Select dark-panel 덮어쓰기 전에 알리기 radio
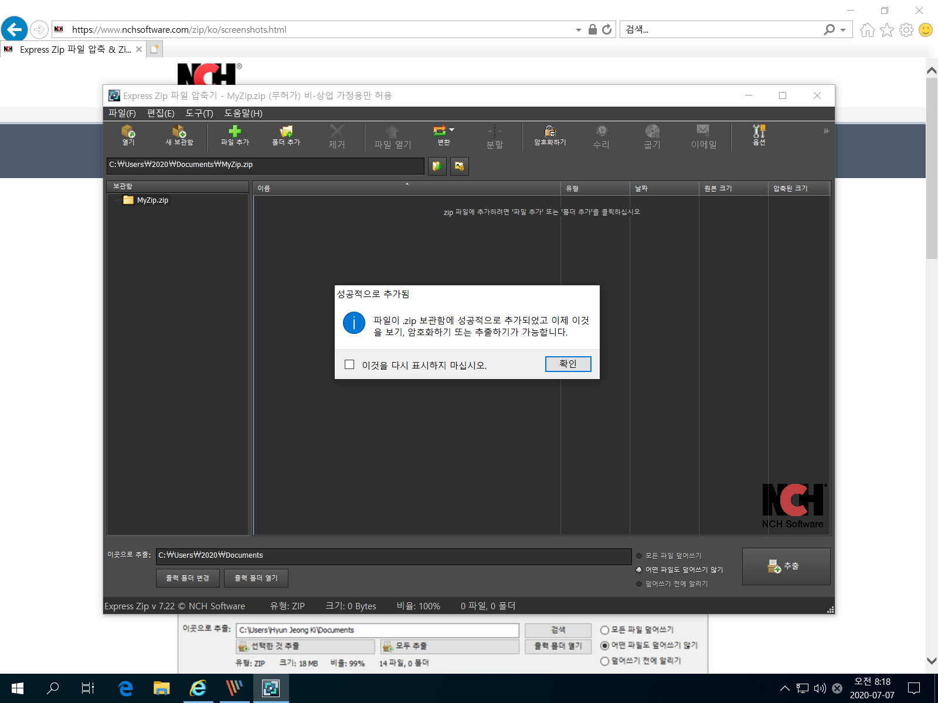Screen dimensions: 938x703 pyautogui.click(x=639, y=584)
